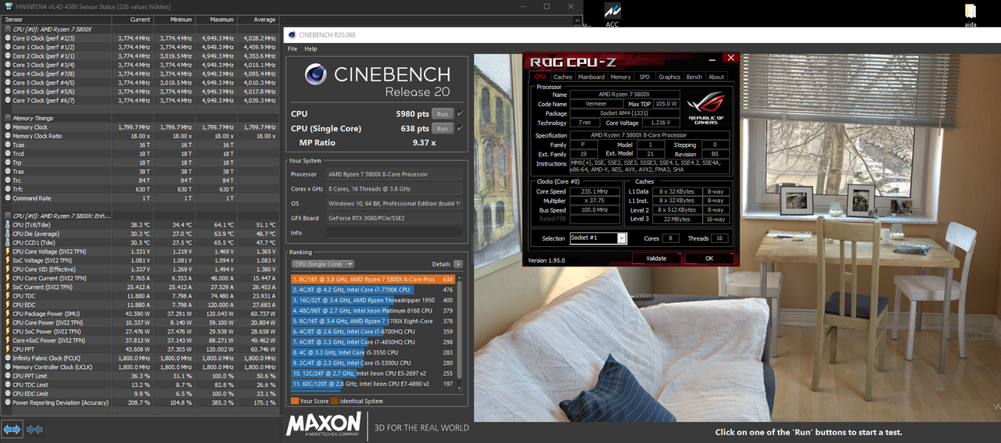Click the Core 7 Clock sensor row
This screenshot has height=443, width=1001.
pos(140,100)
